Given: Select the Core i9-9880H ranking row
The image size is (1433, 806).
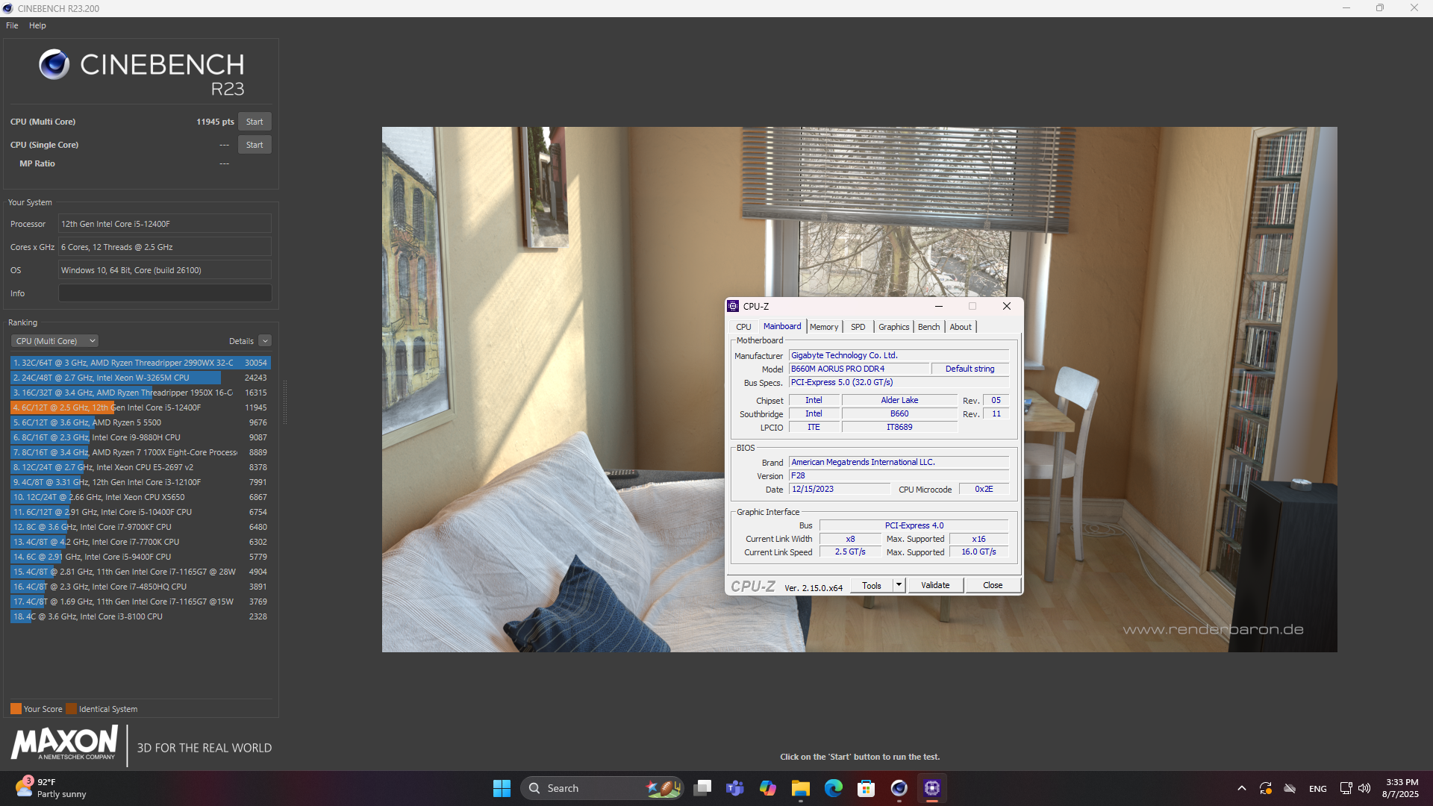Looking at the screenshot, I should (x=140, y=437).
